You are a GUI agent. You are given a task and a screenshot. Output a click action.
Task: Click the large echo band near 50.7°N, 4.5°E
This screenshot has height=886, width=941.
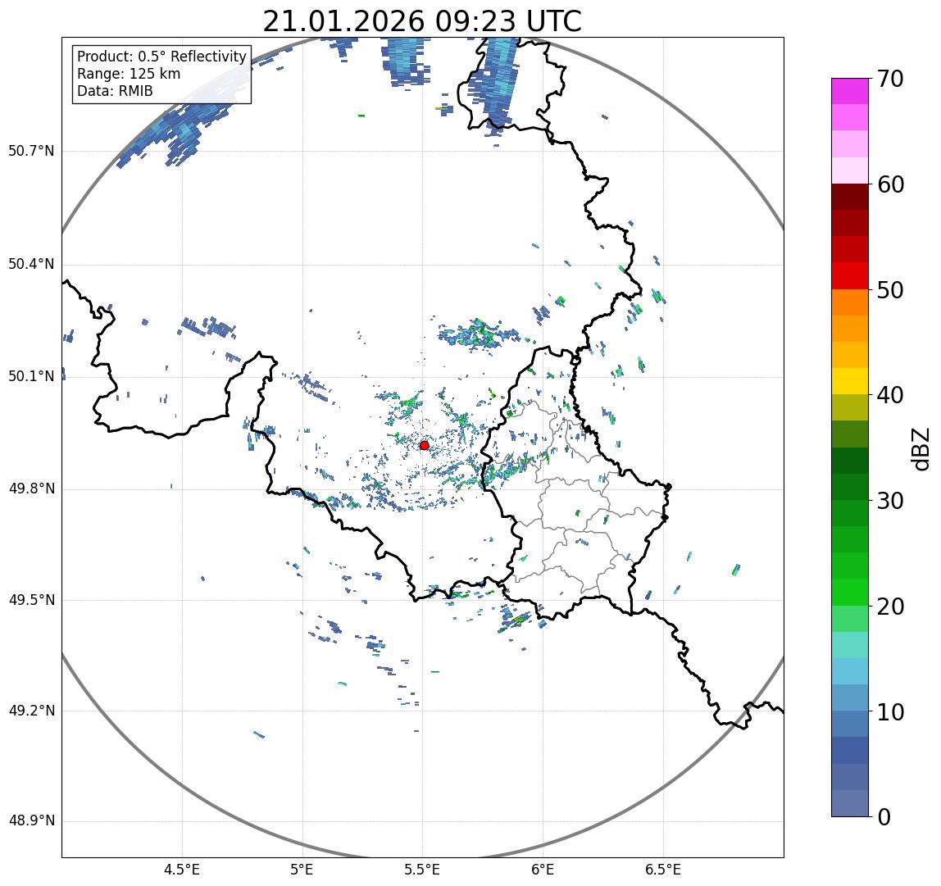(x=180, y=129)
